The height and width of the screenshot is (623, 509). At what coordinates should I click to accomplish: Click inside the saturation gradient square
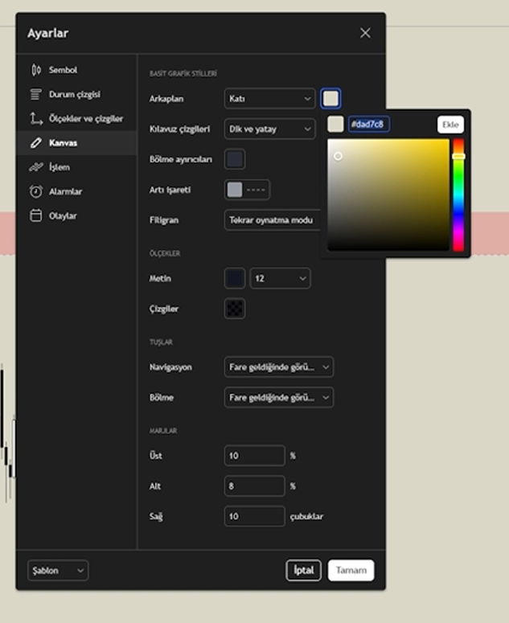pos(388,195)
